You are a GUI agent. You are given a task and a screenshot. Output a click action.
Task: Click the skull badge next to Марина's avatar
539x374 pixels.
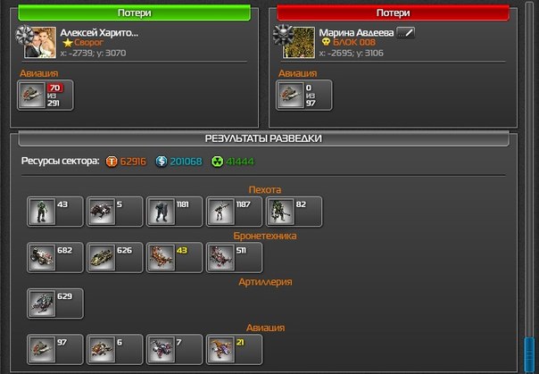[283, 35]
